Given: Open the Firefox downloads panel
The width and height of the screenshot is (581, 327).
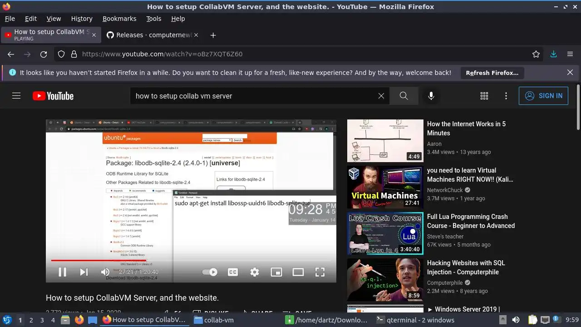Looking at the screenshot, I should click(x=553, y=54).
